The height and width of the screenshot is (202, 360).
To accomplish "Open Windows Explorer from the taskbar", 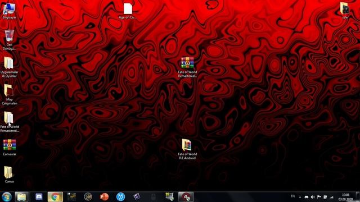I will [x=21, y=197].
